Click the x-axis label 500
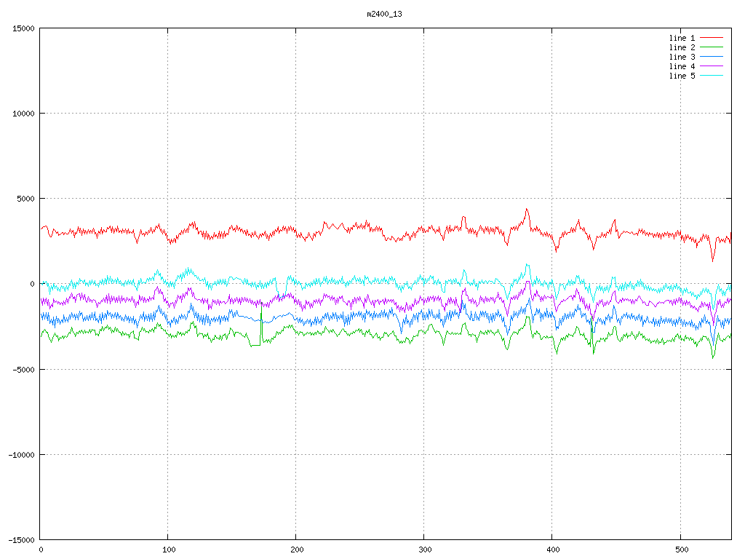 point(682,550)
